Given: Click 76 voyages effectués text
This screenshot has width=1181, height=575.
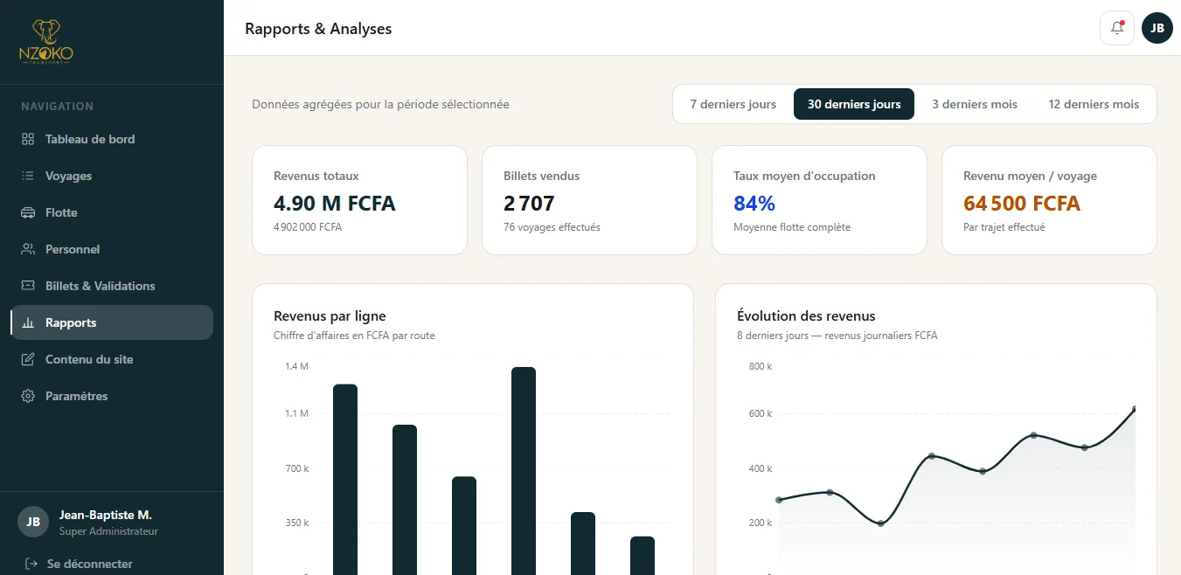Looking at the screenshot, I should coord(552,227).
